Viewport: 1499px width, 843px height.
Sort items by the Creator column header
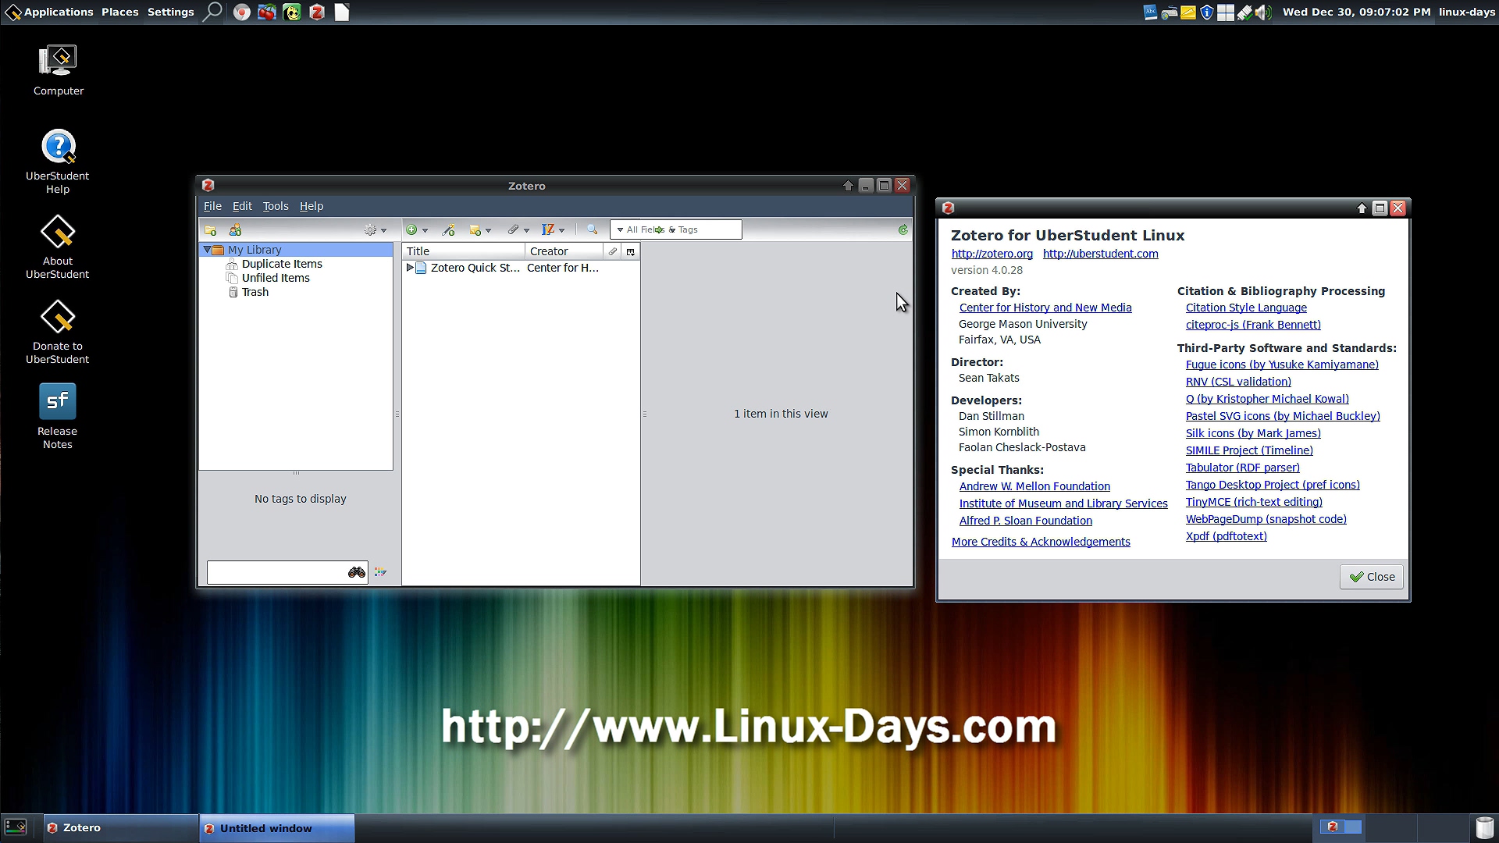[564, 251]
